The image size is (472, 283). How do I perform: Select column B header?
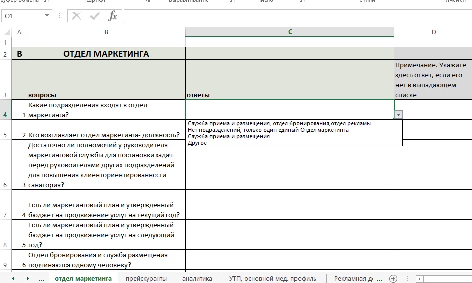[x=106, y=32]
